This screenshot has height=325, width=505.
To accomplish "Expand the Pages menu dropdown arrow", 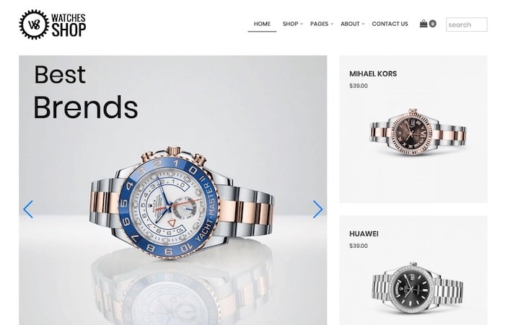I will pos(332,24).
